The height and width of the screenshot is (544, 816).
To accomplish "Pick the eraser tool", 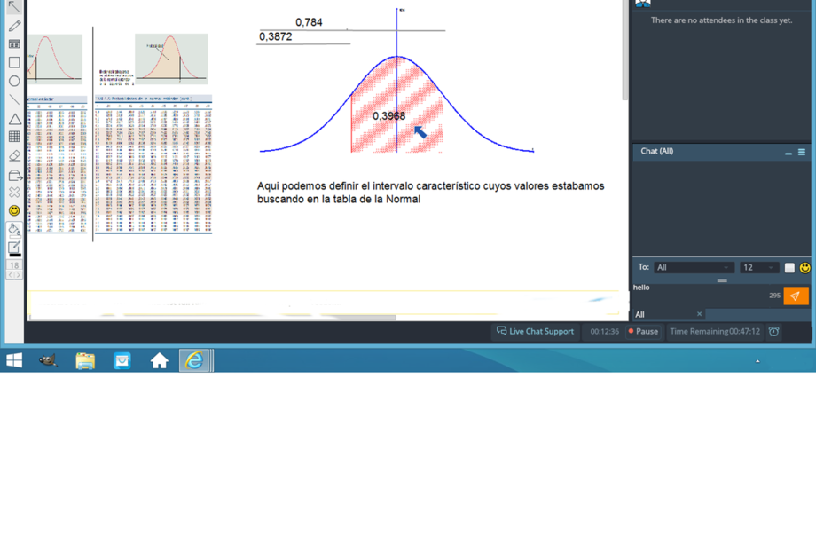I will coord(14,155).
